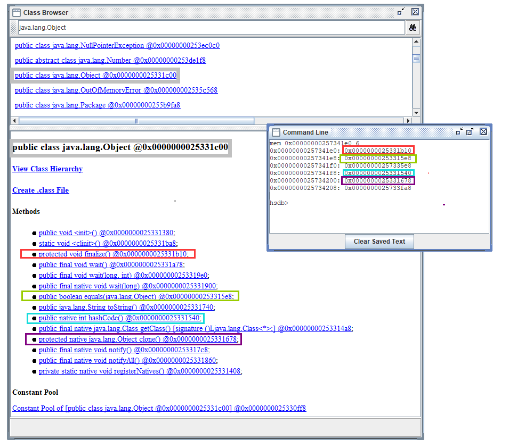Open the protected void finalize() method
The width and height of the screenshot is (509, 448).
[x=114, y=254]
